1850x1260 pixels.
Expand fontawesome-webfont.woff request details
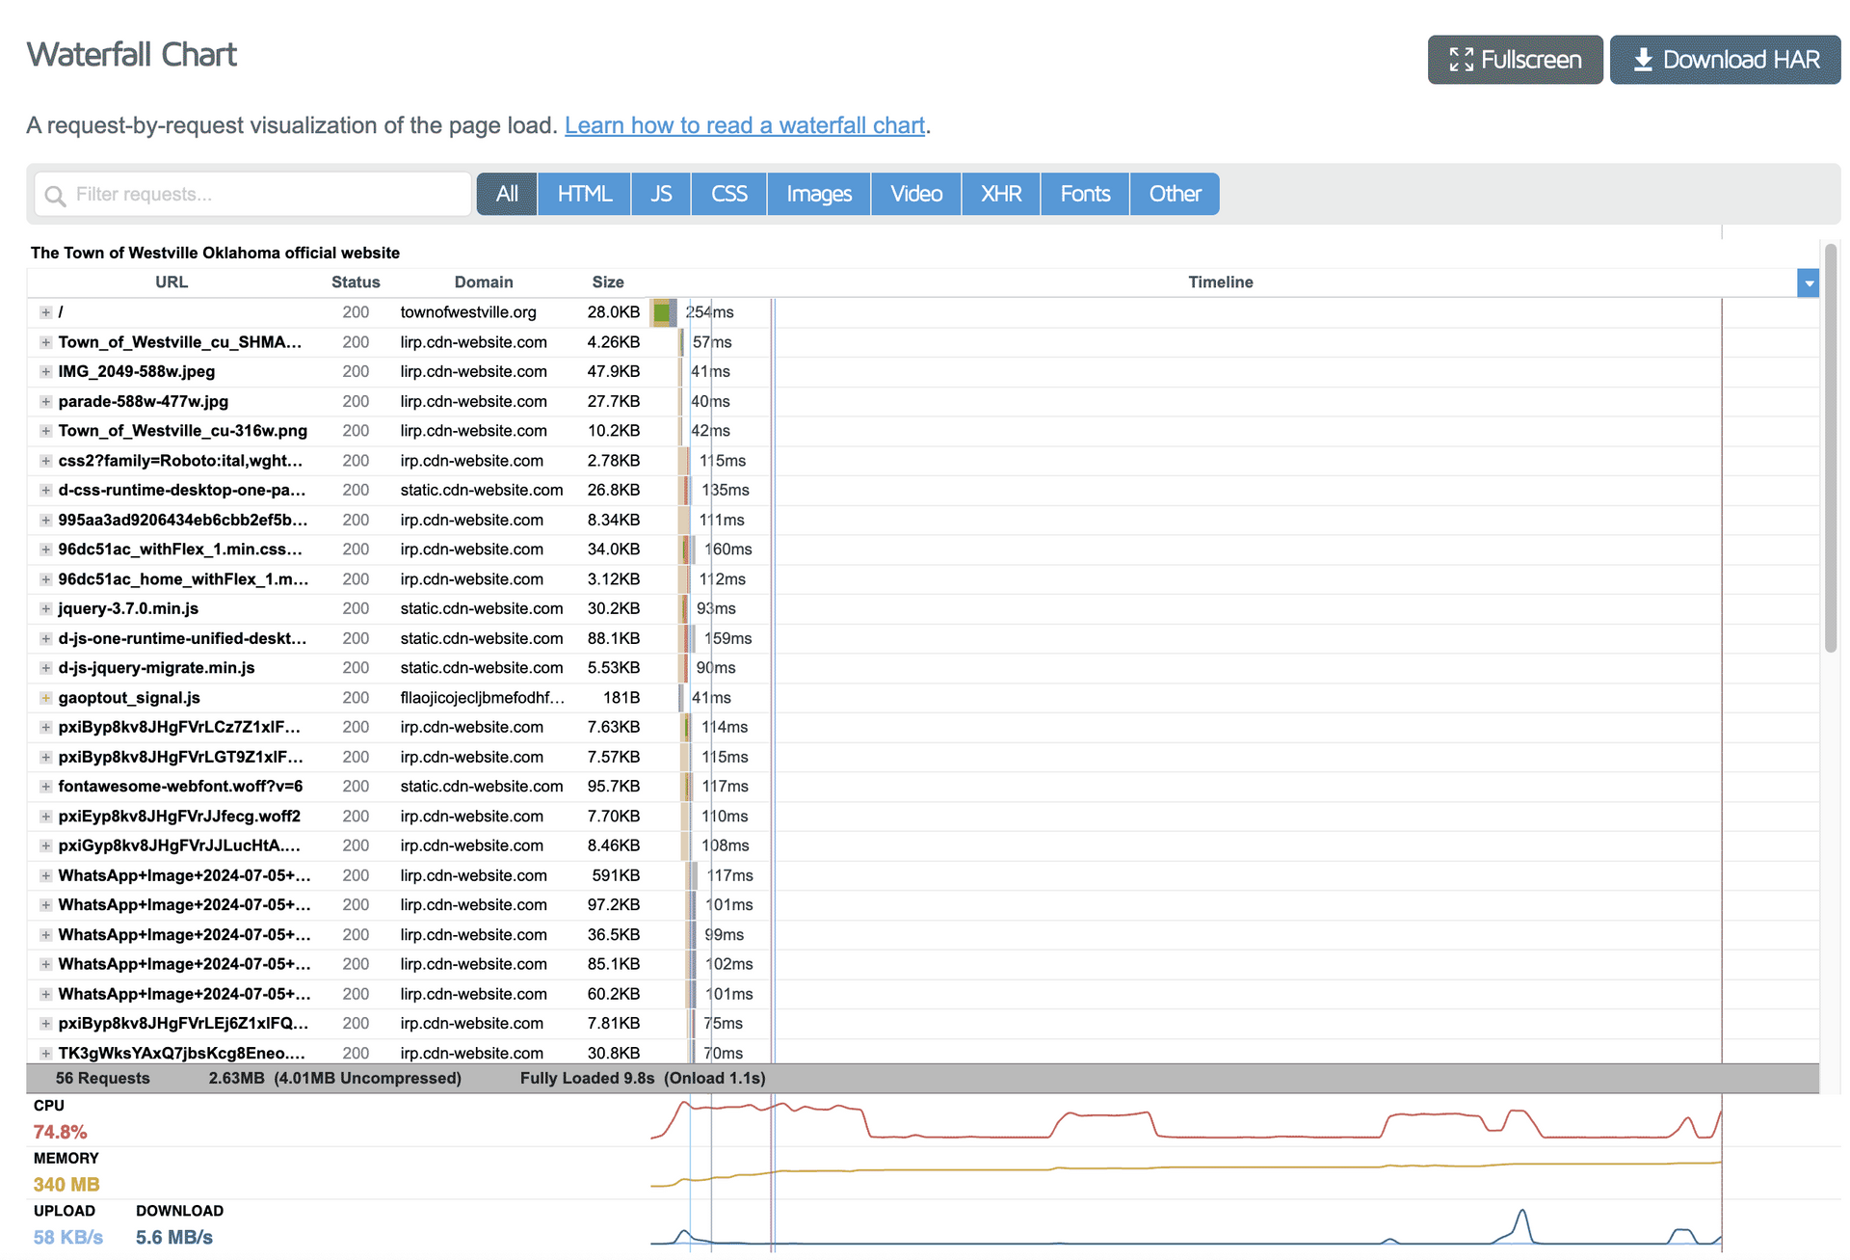(45, 787)
